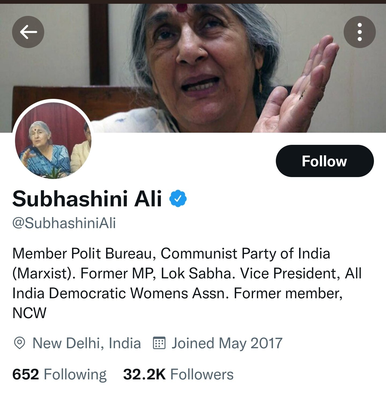Tap the blue verified badge
The image size is (386, 406).
(x=178, y=199)
